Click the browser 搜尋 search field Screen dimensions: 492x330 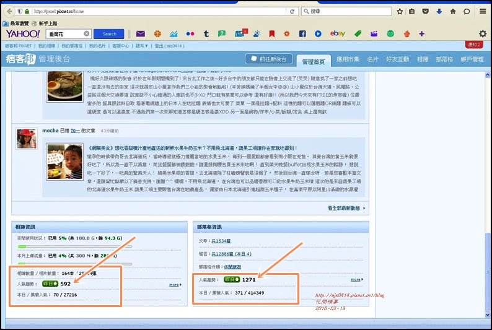346,11
